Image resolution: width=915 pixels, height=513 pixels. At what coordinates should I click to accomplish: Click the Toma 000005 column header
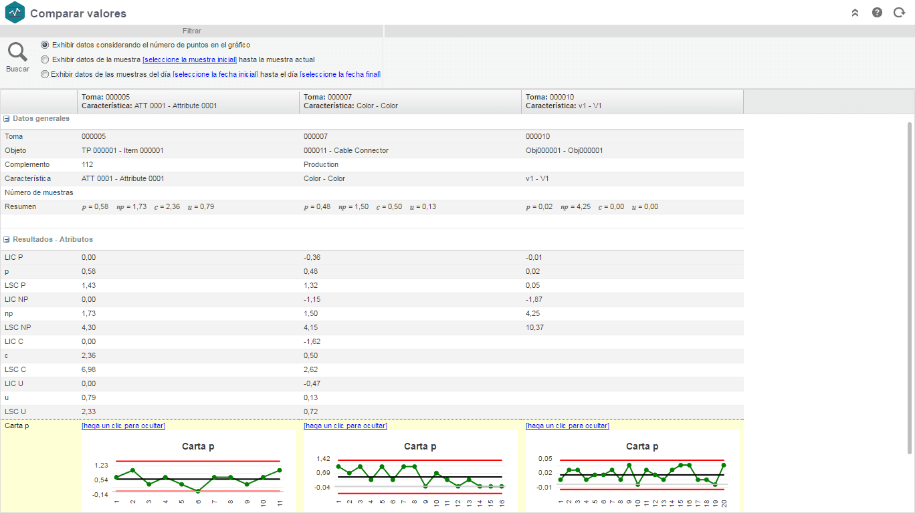(x=189, y=102)
